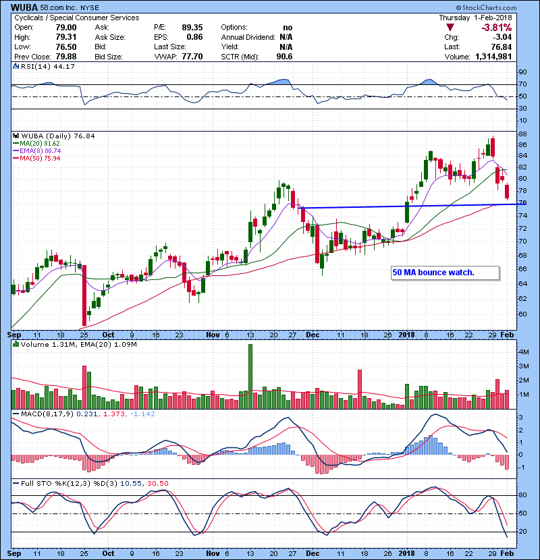Click the tallest green volume bar in November
Screen dimensions: 540x560
(250, 376)
